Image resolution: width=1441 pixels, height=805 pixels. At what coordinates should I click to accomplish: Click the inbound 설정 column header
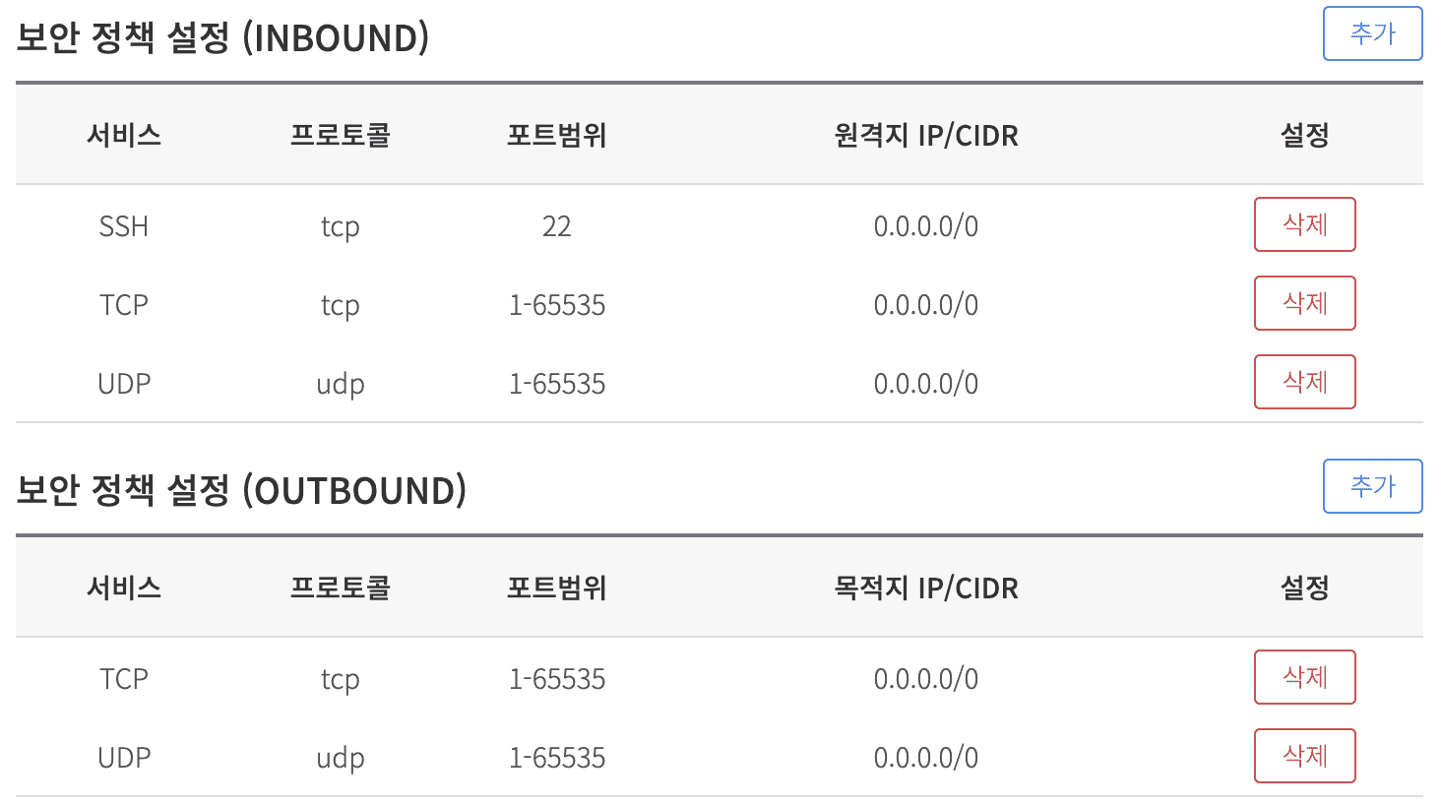tap(1305, 135)
